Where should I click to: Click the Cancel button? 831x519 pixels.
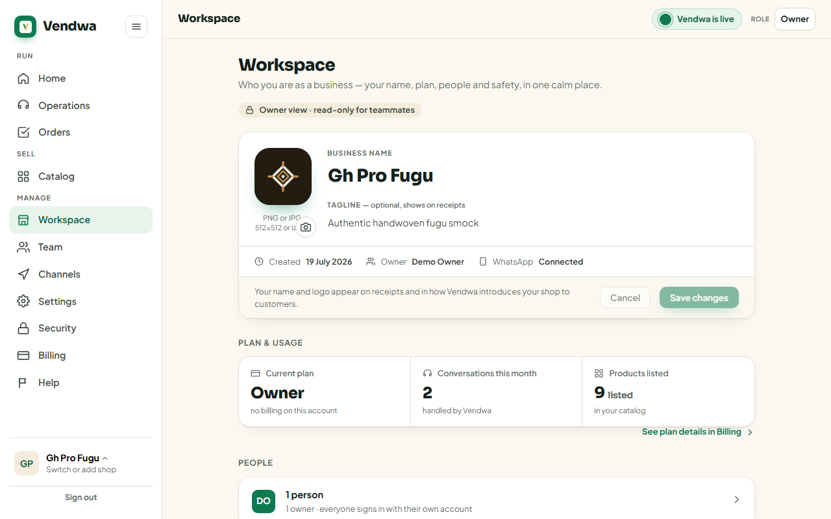tap(625, 298)
